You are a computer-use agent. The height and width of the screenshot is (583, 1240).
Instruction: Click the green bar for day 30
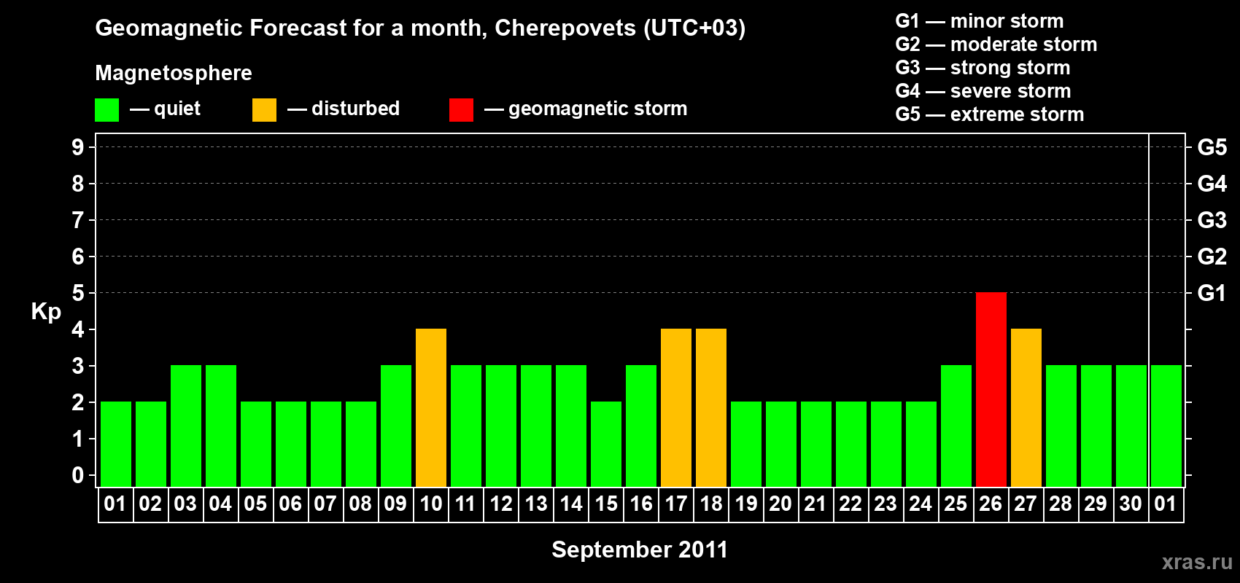coord(1131,426)
